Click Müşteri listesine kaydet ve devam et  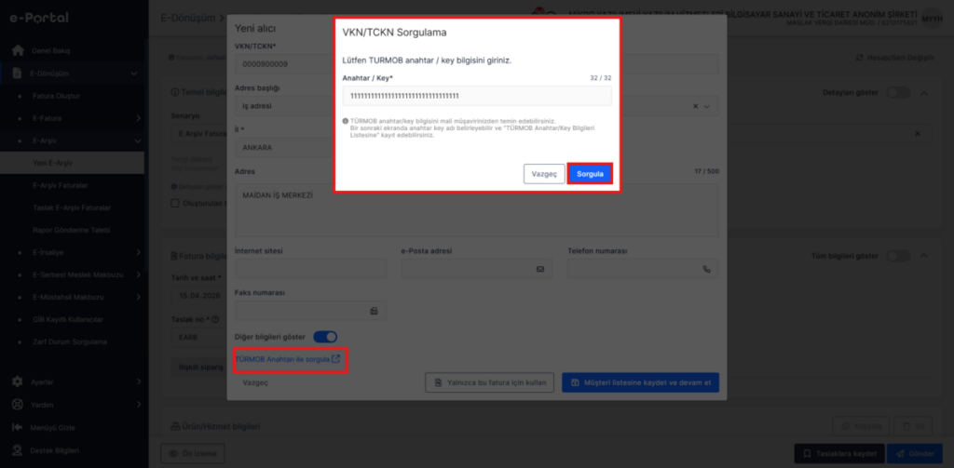(x=640, y=383)
